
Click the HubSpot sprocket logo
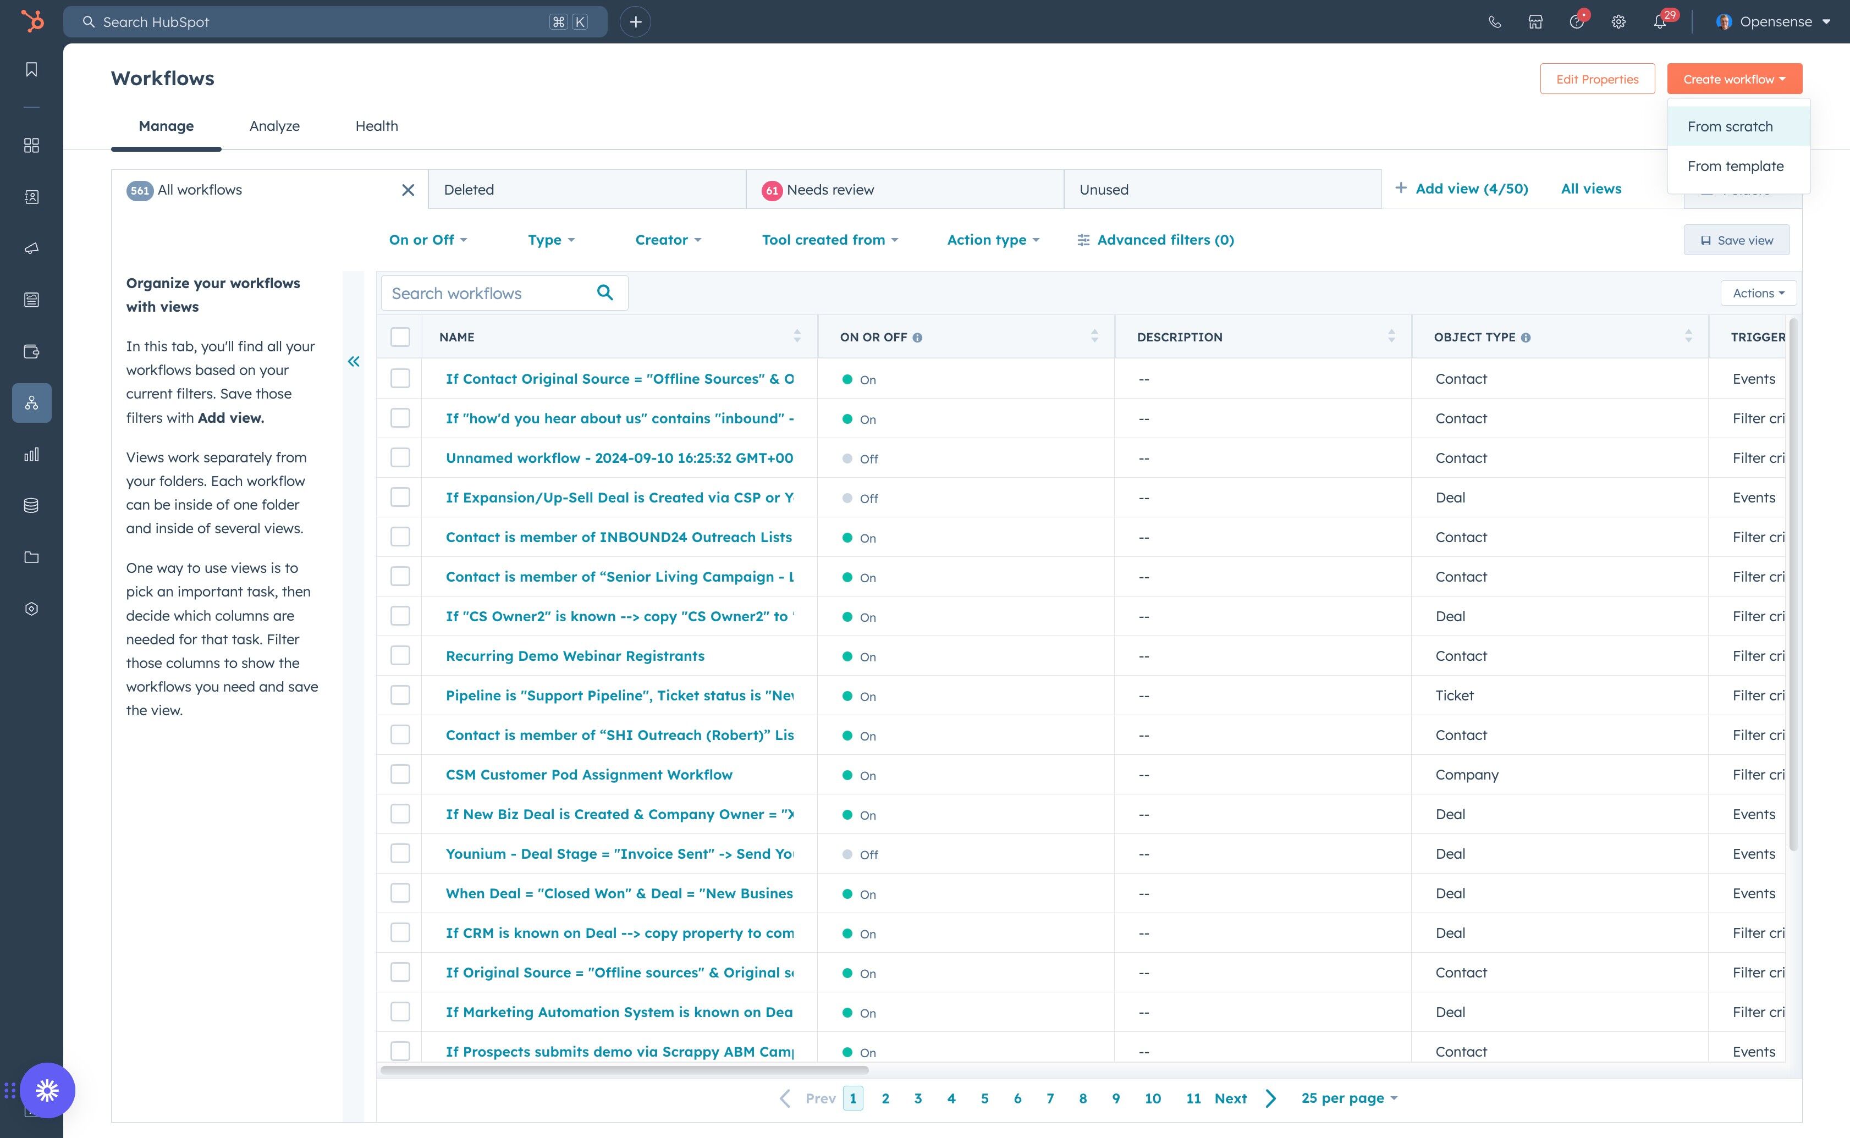(x=32, y=21)
